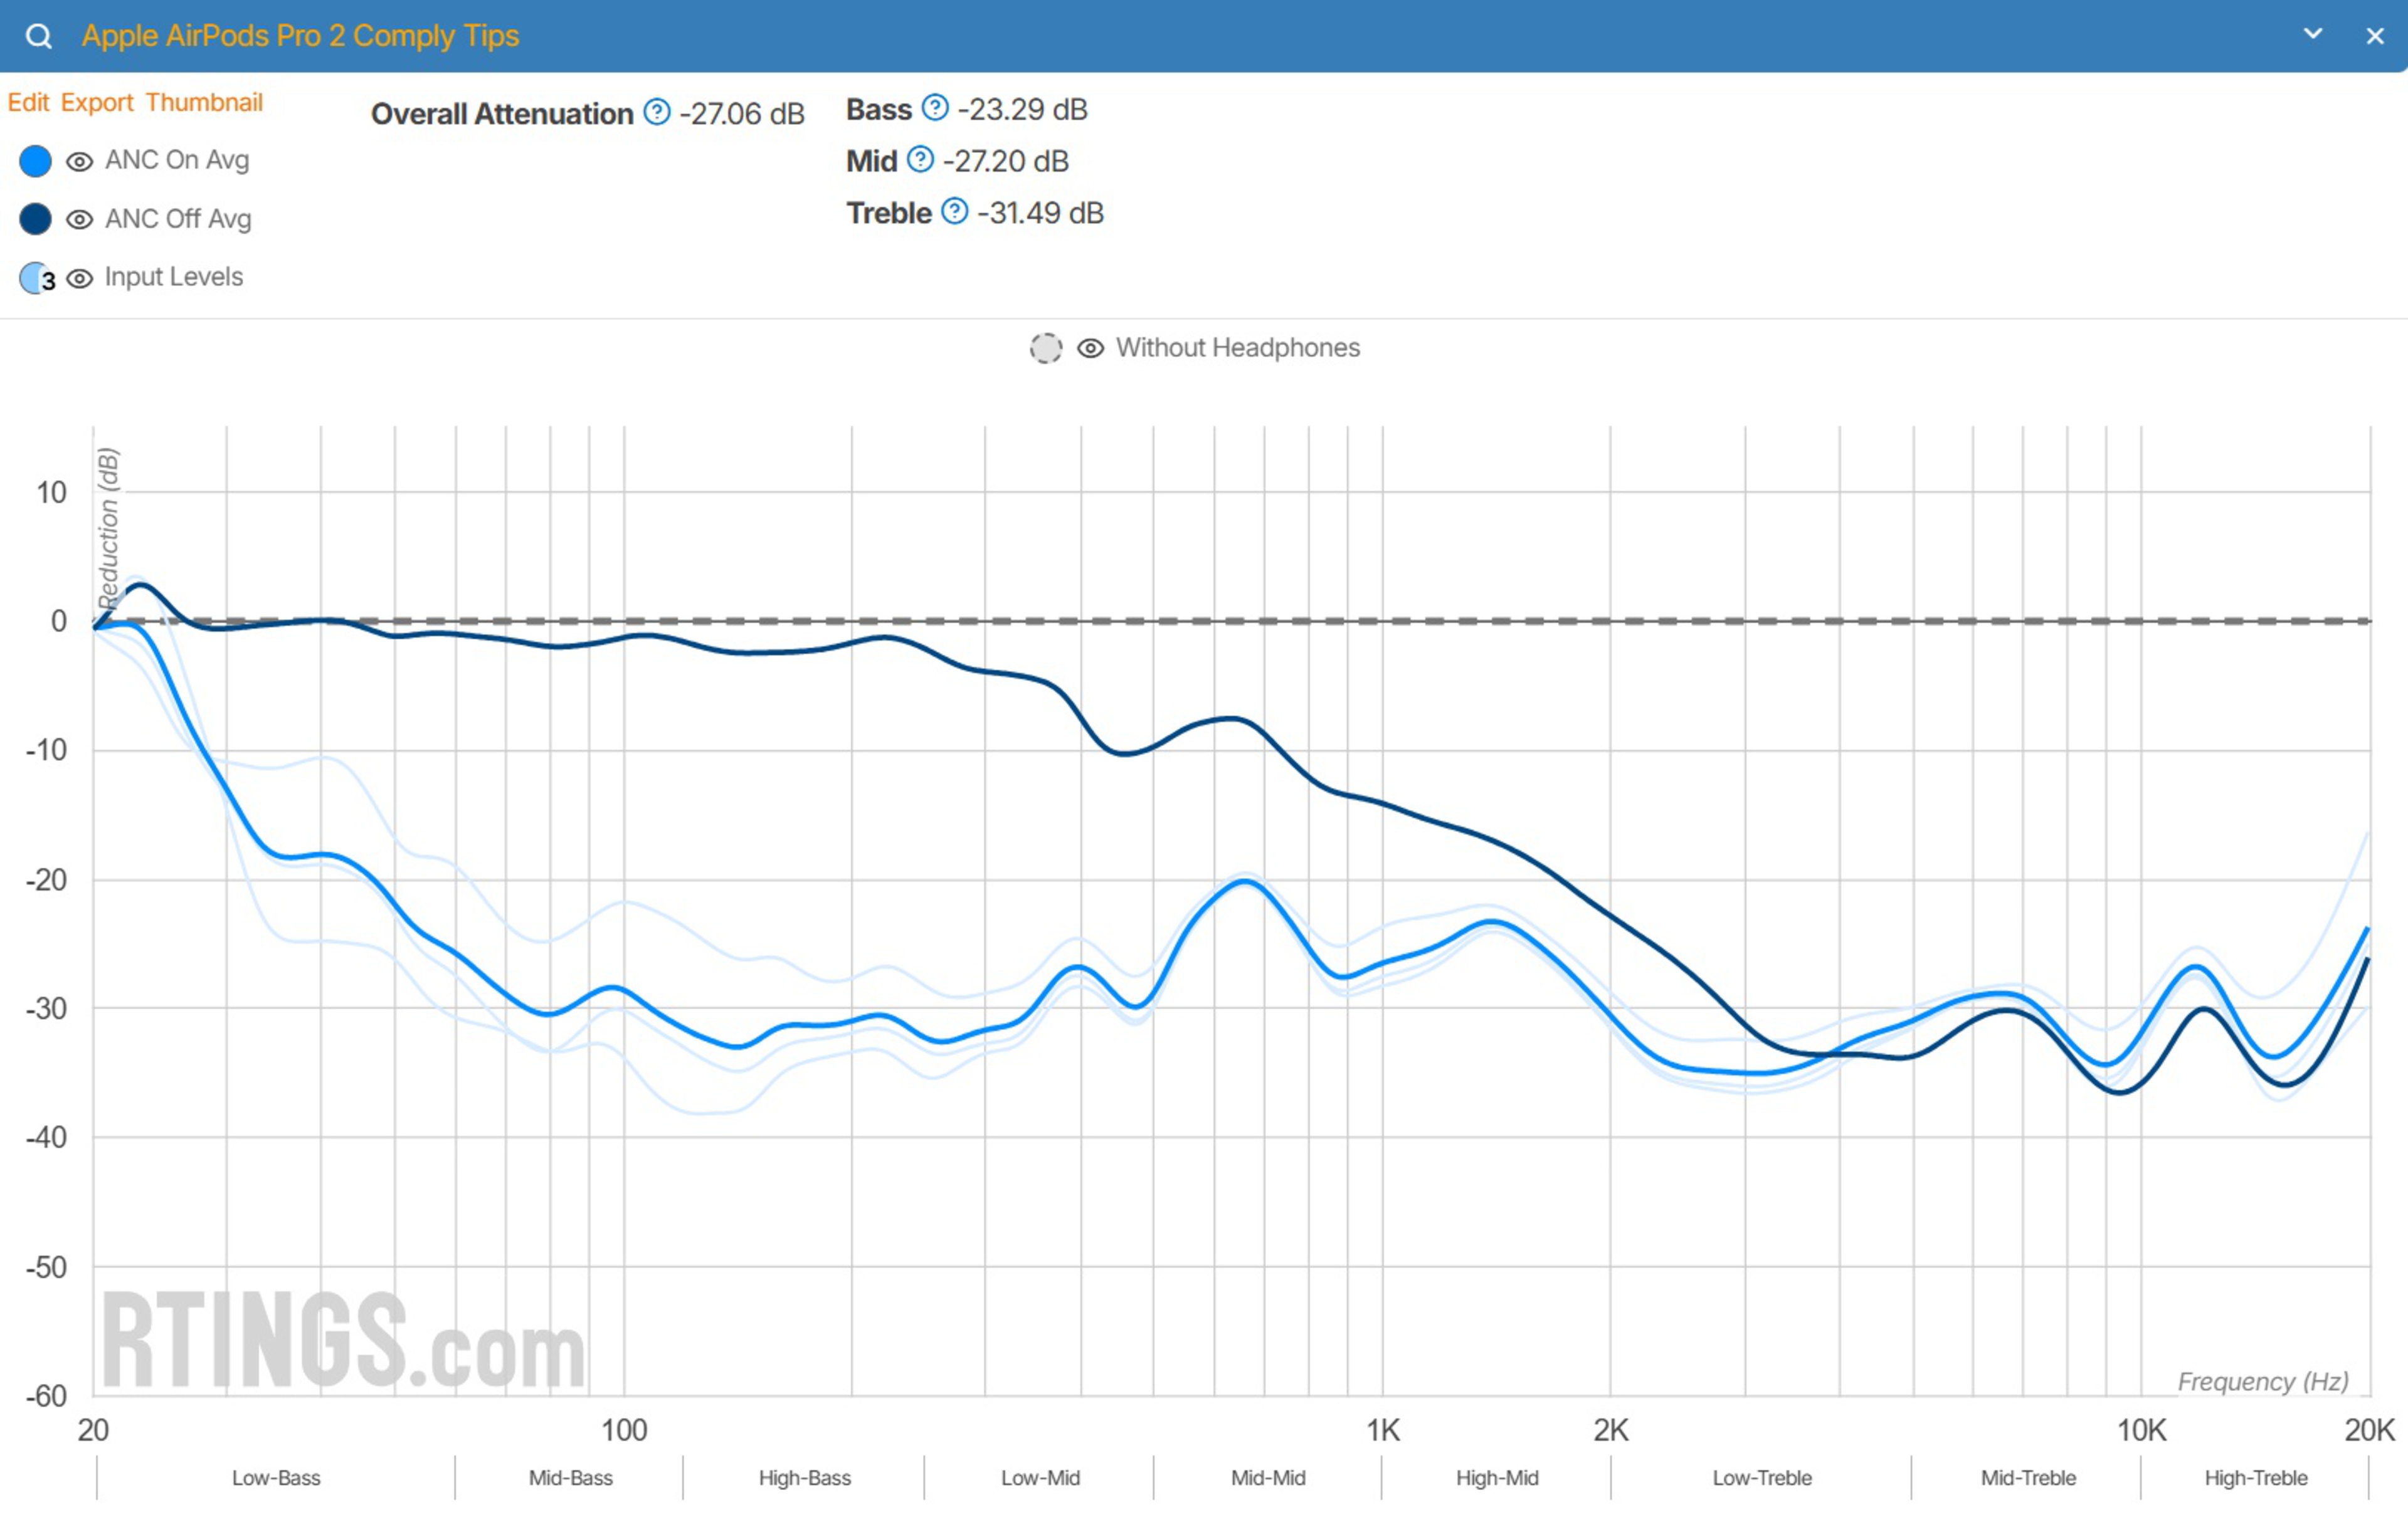Click the ANC Off Avg navy swatch
Image resolution: width=2408 pixels, height=1525 pixels.
(x=35, y=219)
